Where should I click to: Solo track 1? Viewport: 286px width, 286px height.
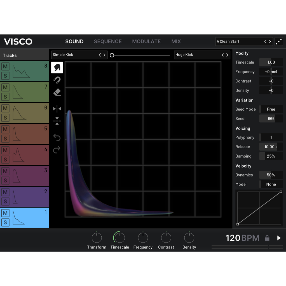click(x=5, y=223)
